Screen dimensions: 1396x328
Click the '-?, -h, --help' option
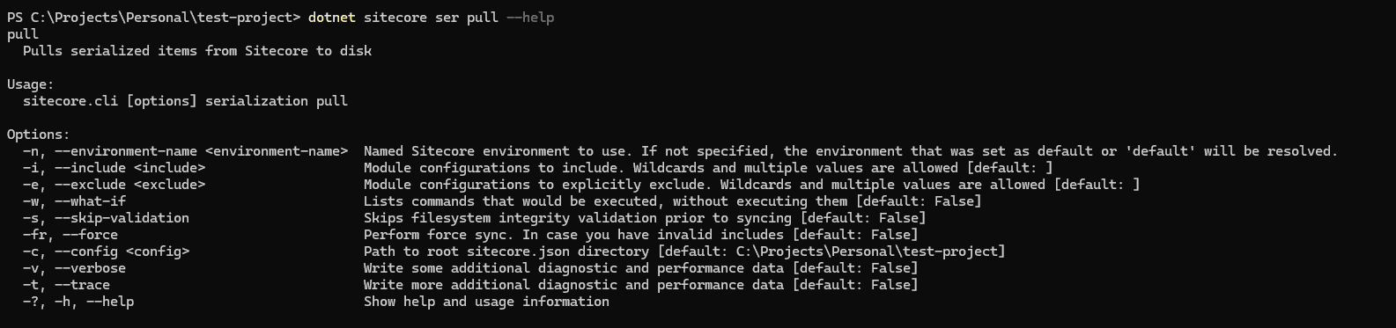pyautogui.click(x=78, y=302)
